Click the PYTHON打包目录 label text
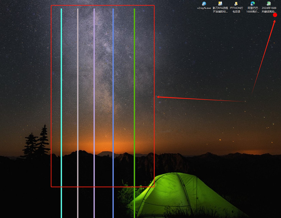Viewport: 281px width, 218px height. [x=236, y=10]
